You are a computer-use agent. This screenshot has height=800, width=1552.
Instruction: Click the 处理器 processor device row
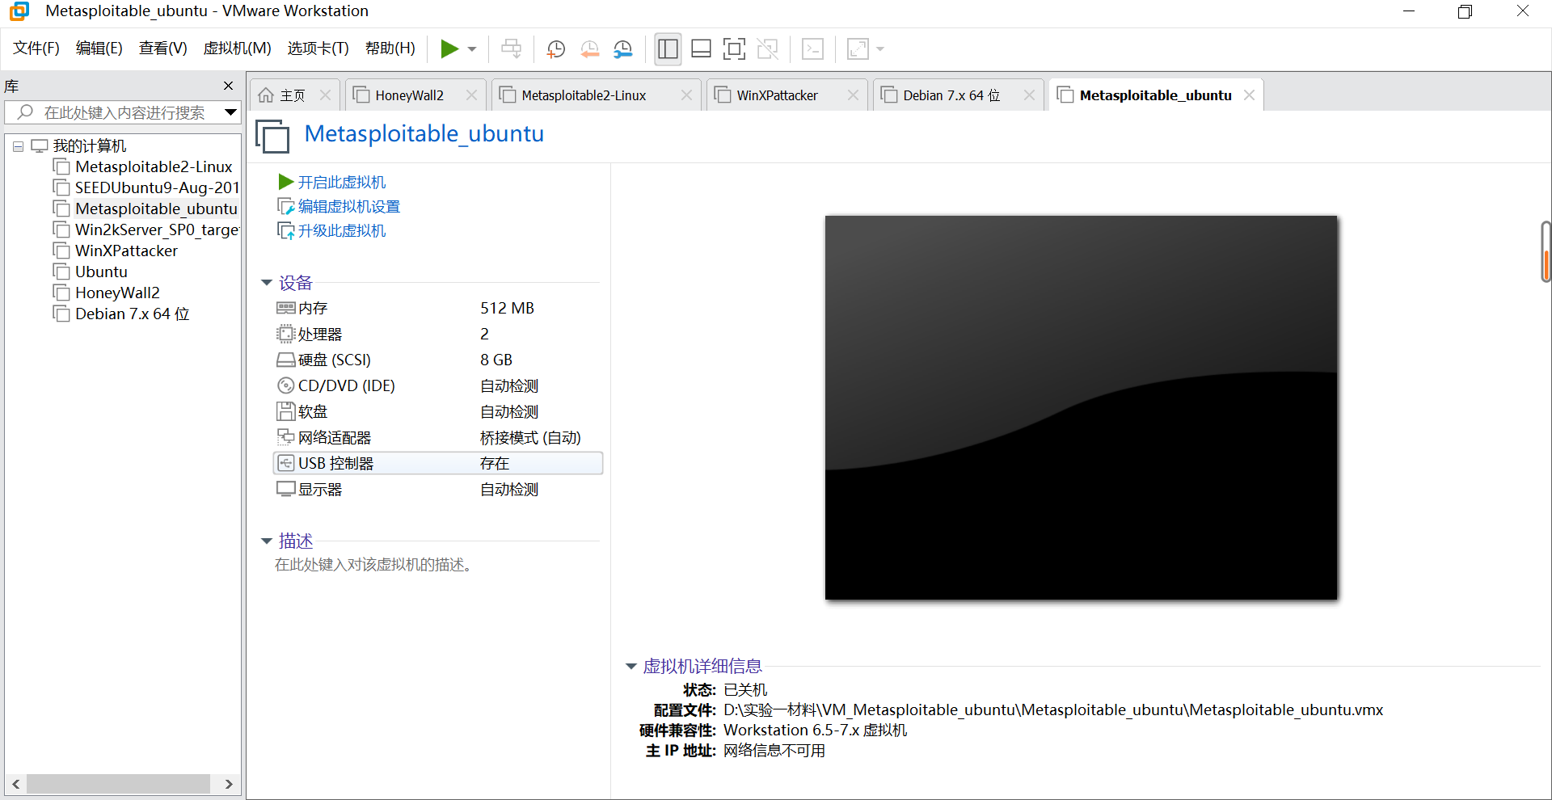coord(438,334)
